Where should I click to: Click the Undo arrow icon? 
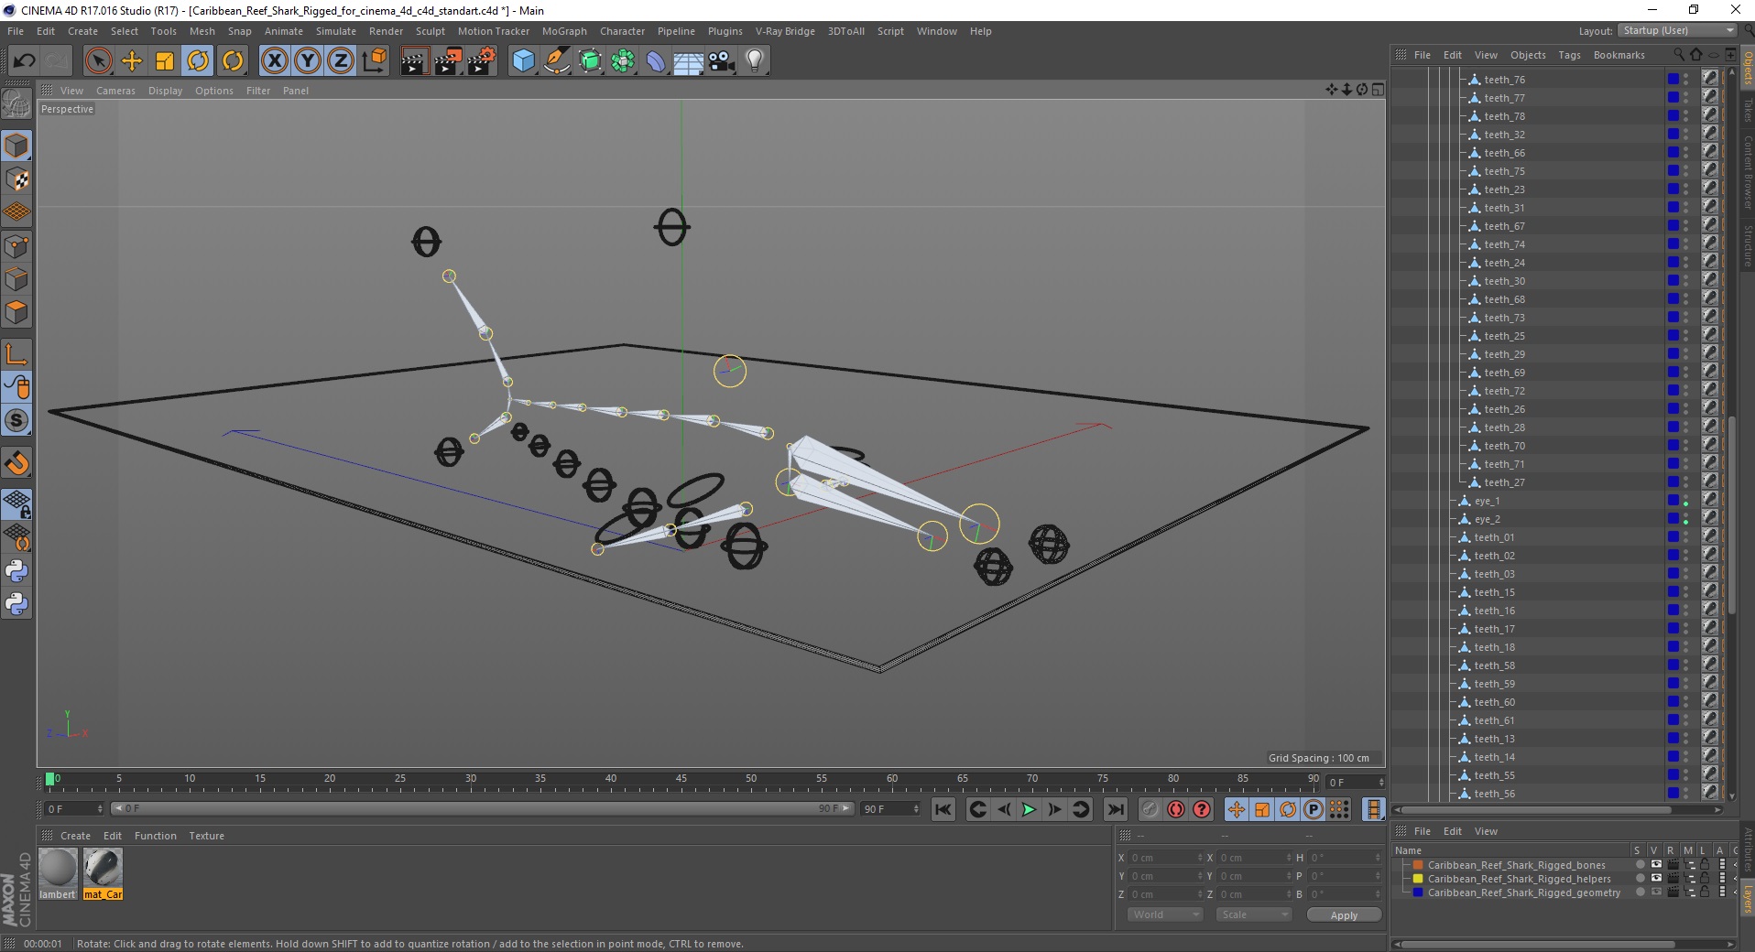coord(24,61)
